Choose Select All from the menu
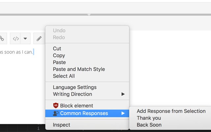The width and height of the screenshot is (211, 132). tap(64, 76)
